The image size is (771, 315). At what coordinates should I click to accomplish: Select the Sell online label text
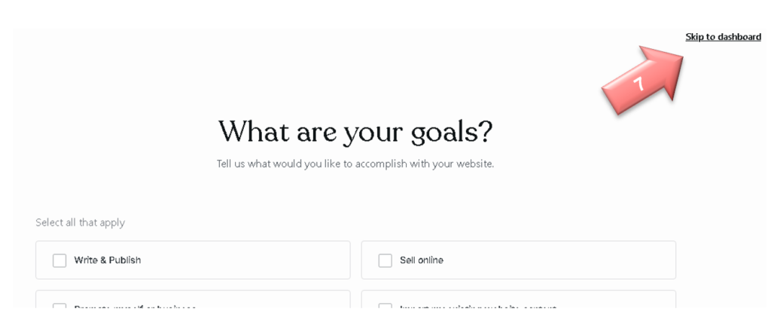coord(421,260)
